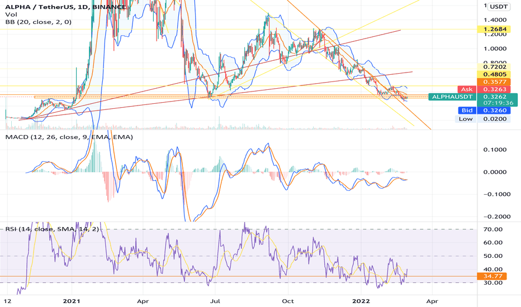Click the Low label

466,119
